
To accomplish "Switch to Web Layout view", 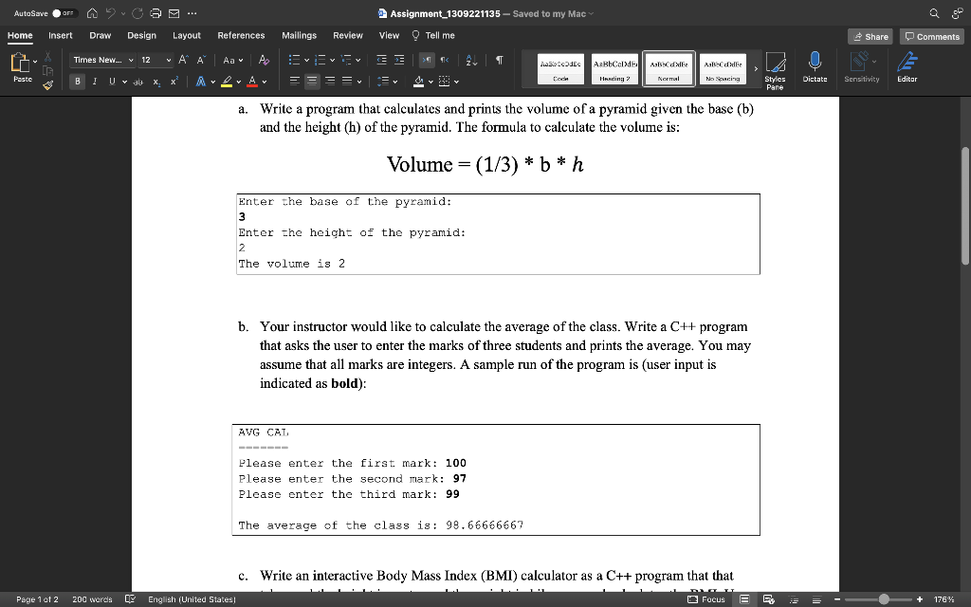I will pos(768,599).
